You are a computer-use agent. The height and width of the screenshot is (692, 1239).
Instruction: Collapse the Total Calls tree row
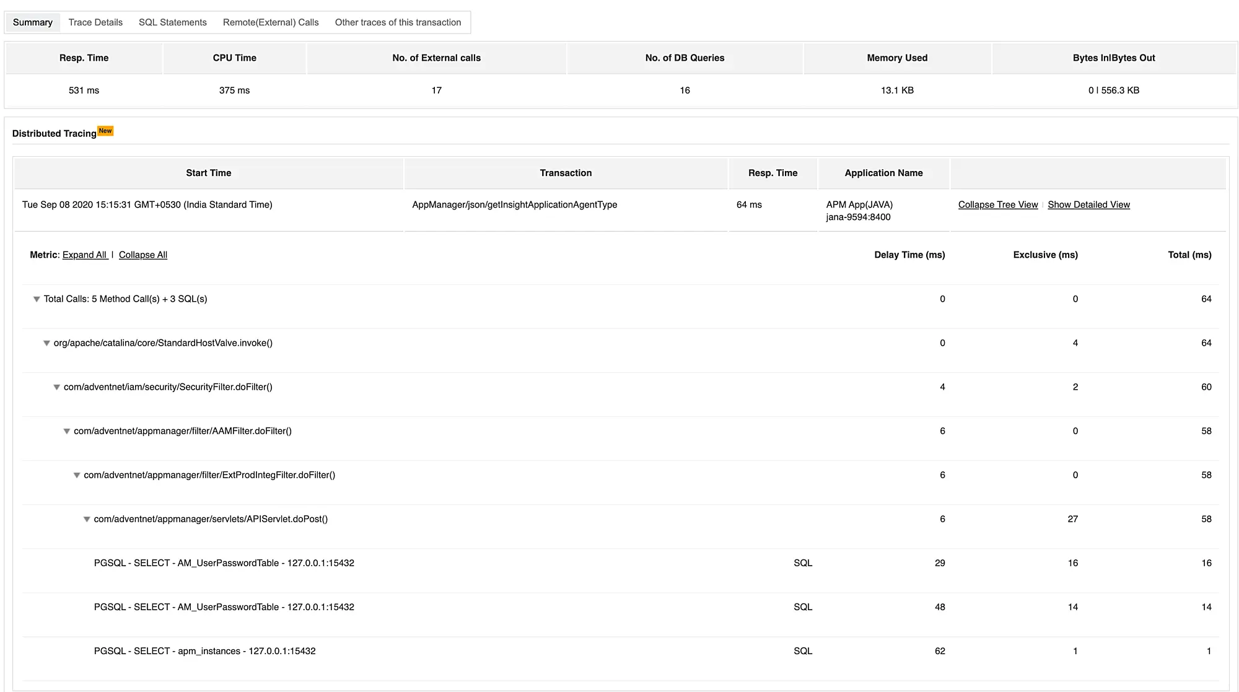pyautogui.click(x=37, y=299)
